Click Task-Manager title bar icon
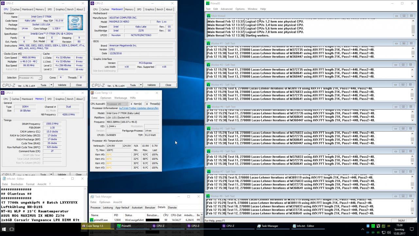The height and width of the screenshot is (236, 419). (x=92, y=197)
